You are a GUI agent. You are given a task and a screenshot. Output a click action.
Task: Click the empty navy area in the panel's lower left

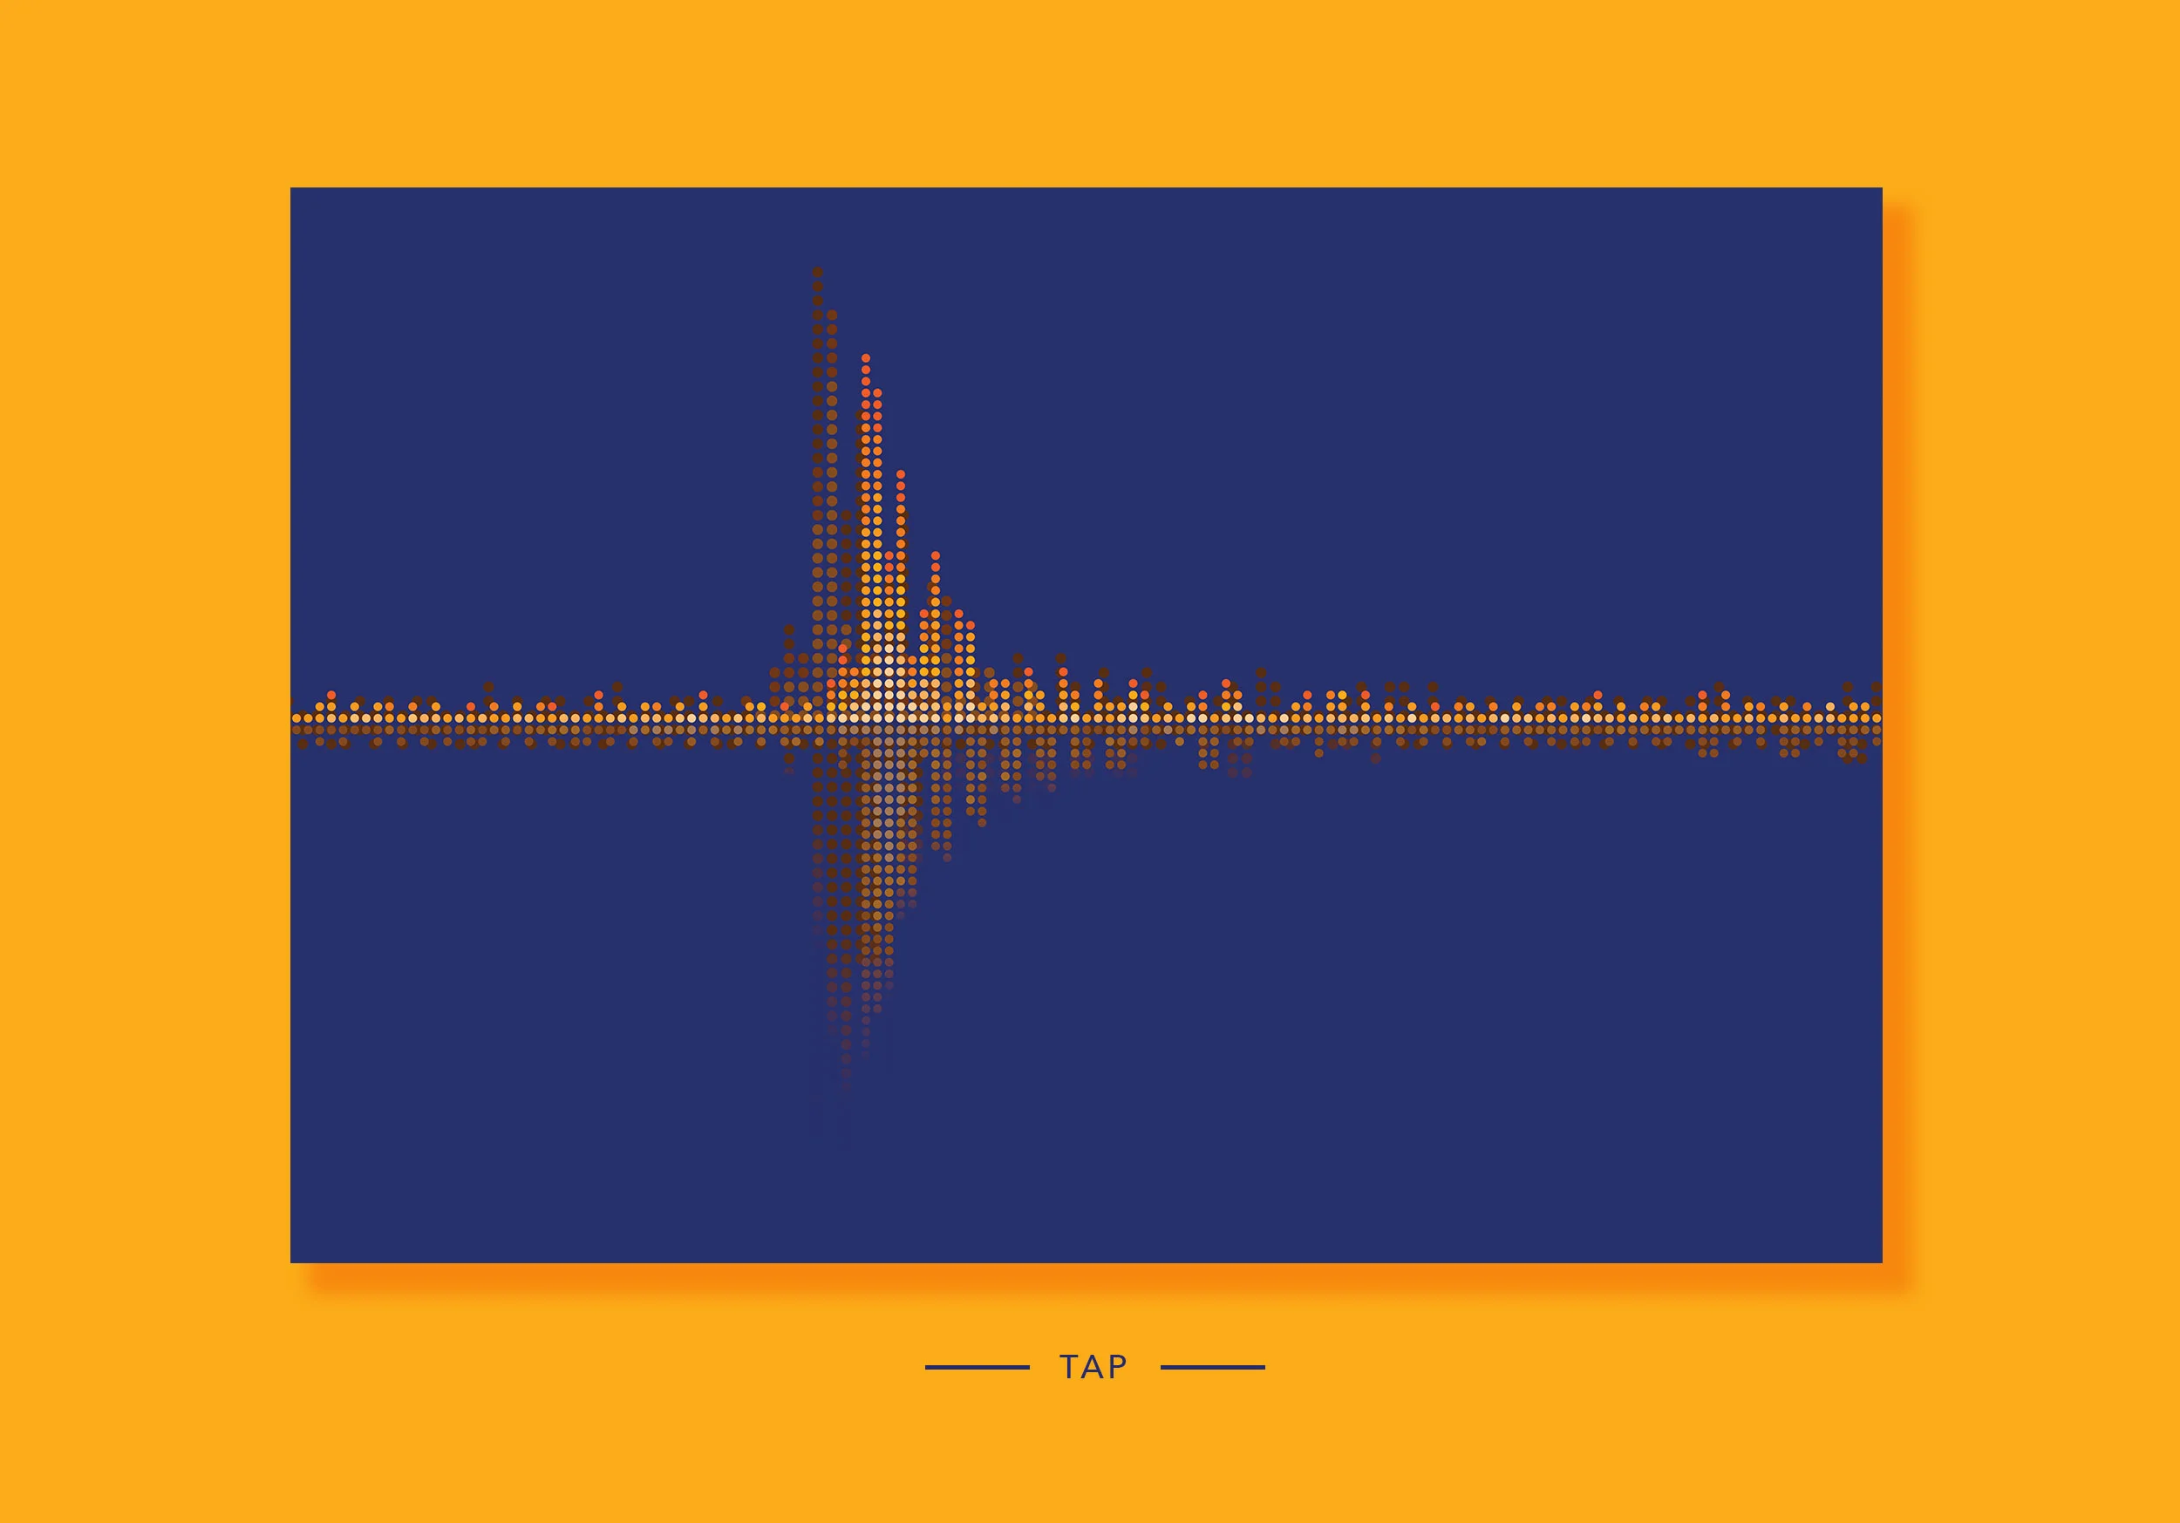522,1044
